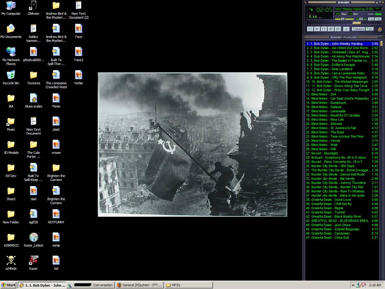The image size is (385, 289).
Task: Select 'Murder City Devils - Rum To Whiskey' track
Action: tap(342, 191)
